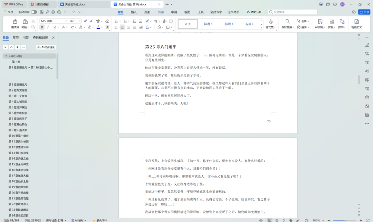Click the AI识别目录 button
The height and width of the screenshot is (222, 373).
click(x=46, y=47)
